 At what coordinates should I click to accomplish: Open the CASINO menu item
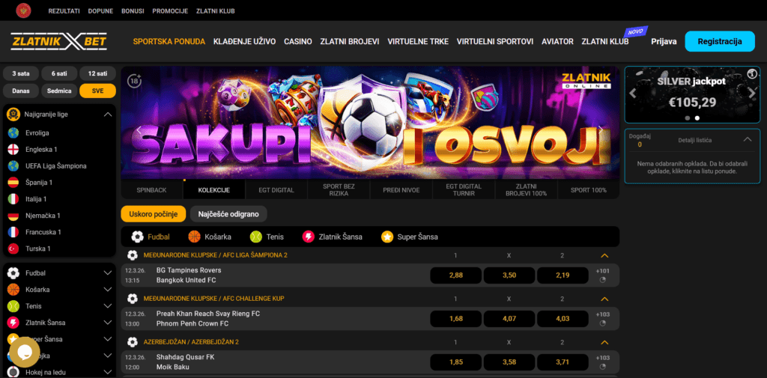tap(298, 42)
